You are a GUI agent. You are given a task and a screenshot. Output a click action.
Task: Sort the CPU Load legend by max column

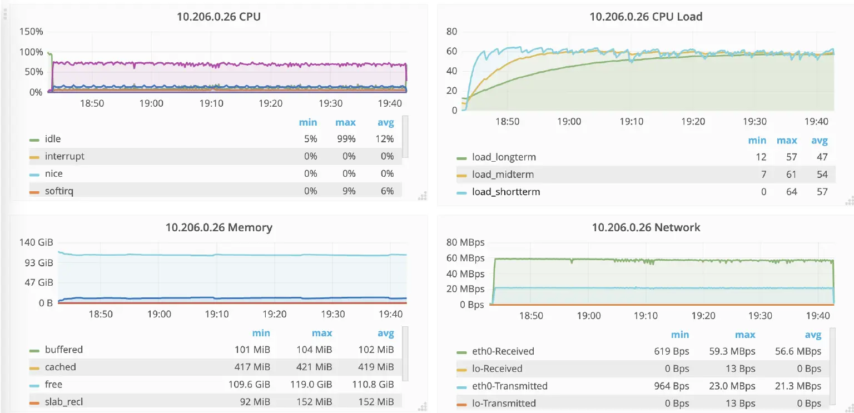pyautogui.click(x=787, y=141)
